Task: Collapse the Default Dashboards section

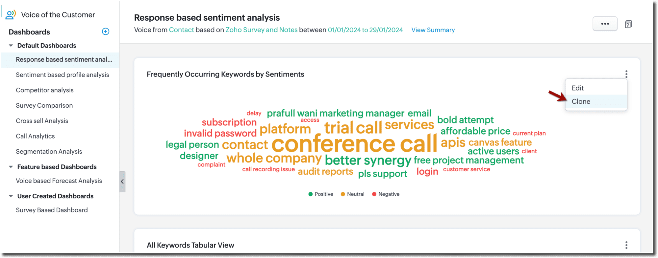Action: pyautogui.click(x=11, y=46)
